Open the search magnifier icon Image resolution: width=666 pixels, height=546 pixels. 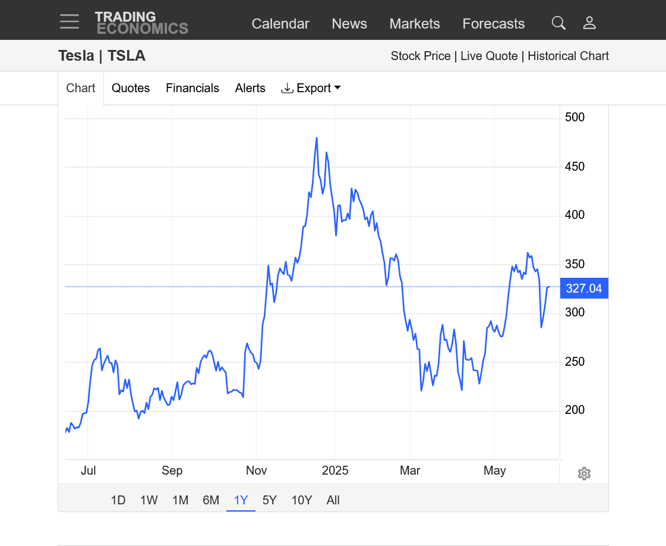[558, 23]
